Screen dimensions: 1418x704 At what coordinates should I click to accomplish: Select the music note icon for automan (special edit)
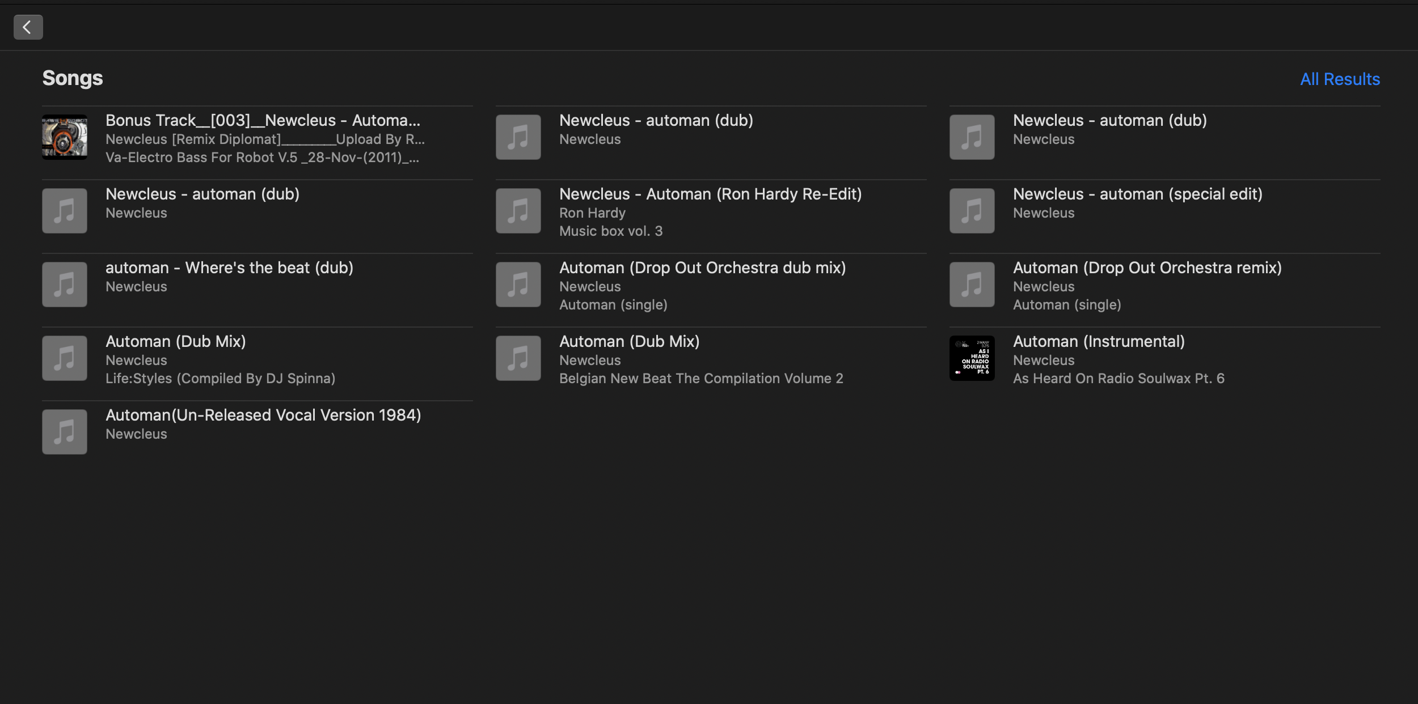pos(972,211)
